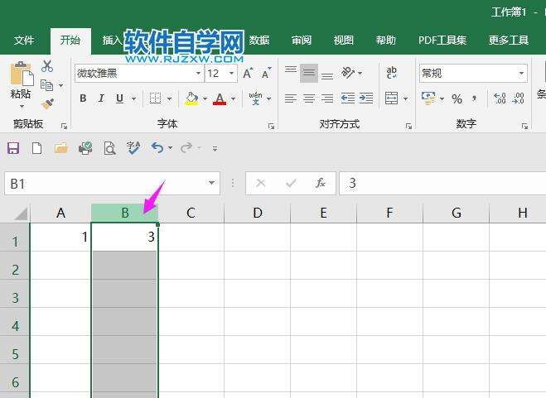Screen dimensions: 546x398
Task: Click the Copy icon
Action: pos(46,85)
